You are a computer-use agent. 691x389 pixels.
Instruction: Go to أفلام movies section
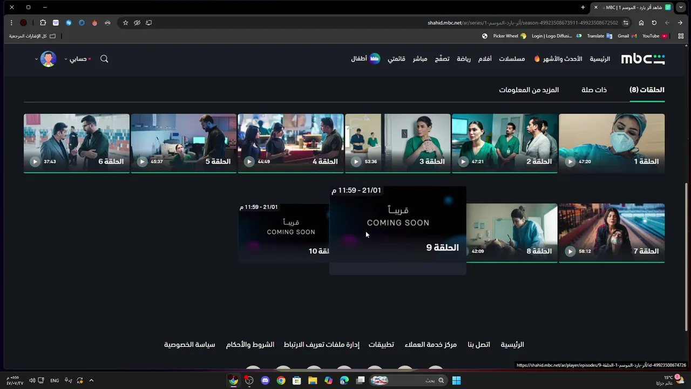(x=485, y=59)
